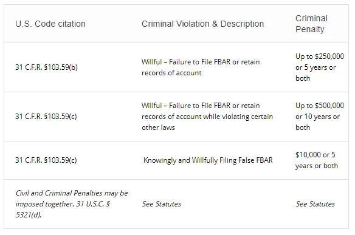Click the 'Failure to File FBAR or retain records of account' description

pyautogui.click(x=201, y=67)
